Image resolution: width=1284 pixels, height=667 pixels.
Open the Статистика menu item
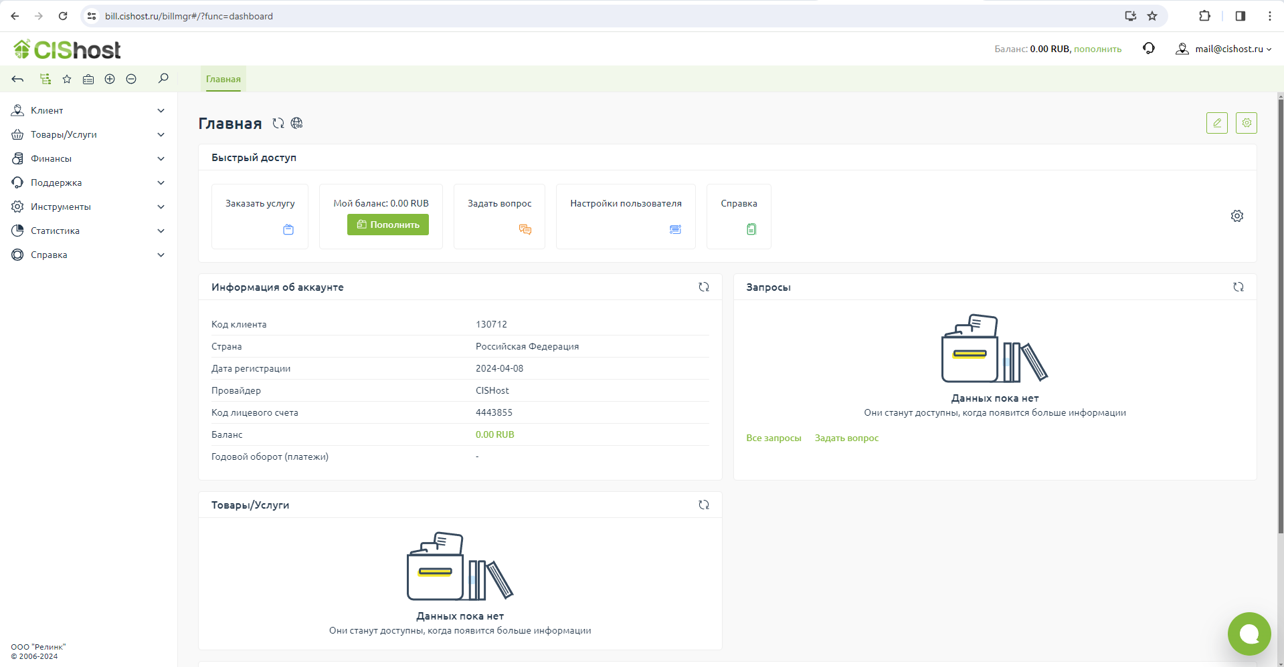tap(55, 231)
